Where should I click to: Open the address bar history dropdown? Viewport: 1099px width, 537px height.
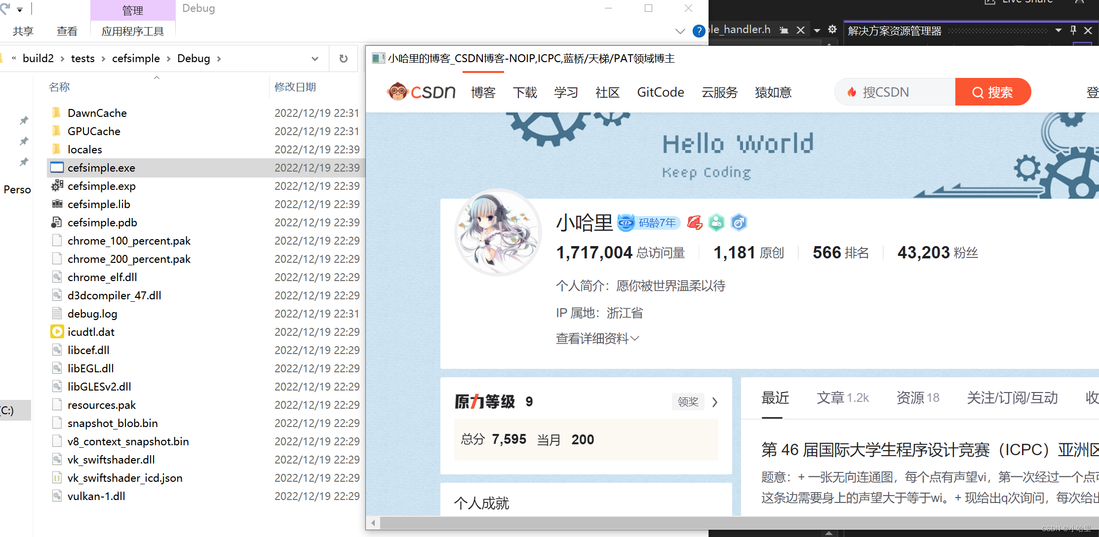tap(314, 59)
